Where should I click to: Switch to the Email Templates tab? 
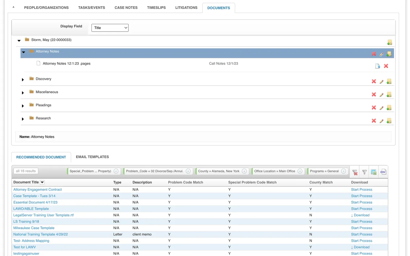coord(92,157)
